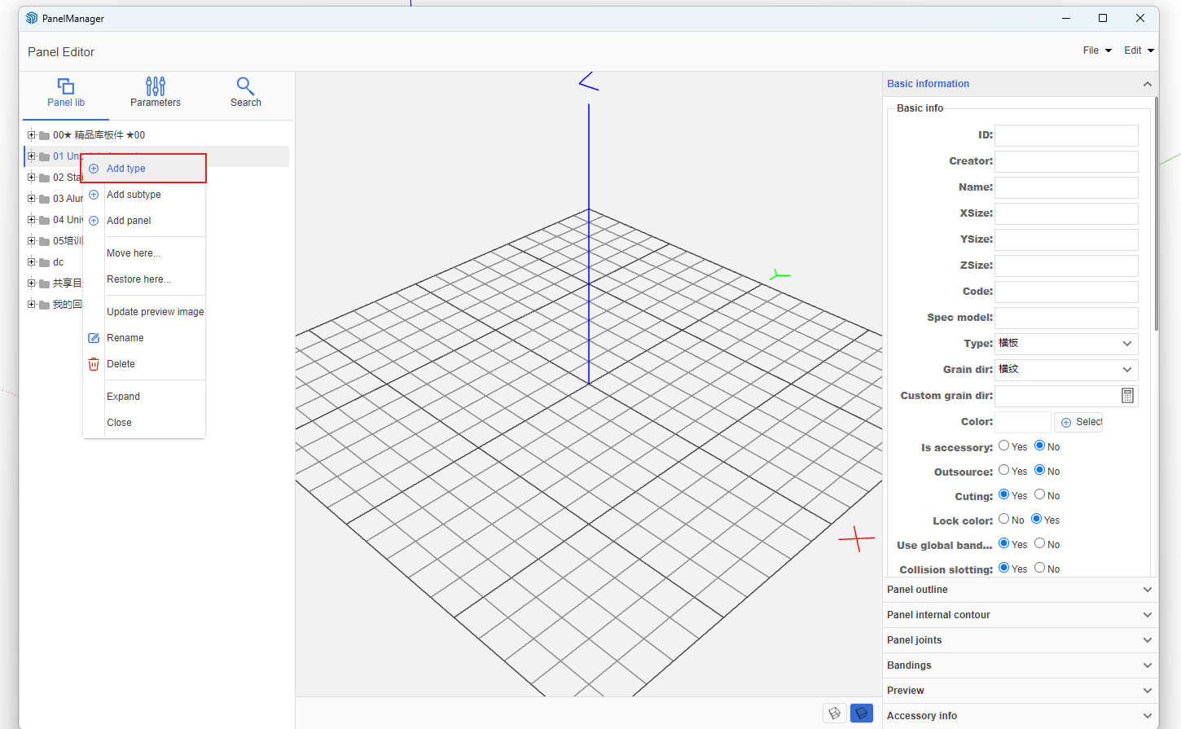Open the File menu

click(x=1096, y=51)
